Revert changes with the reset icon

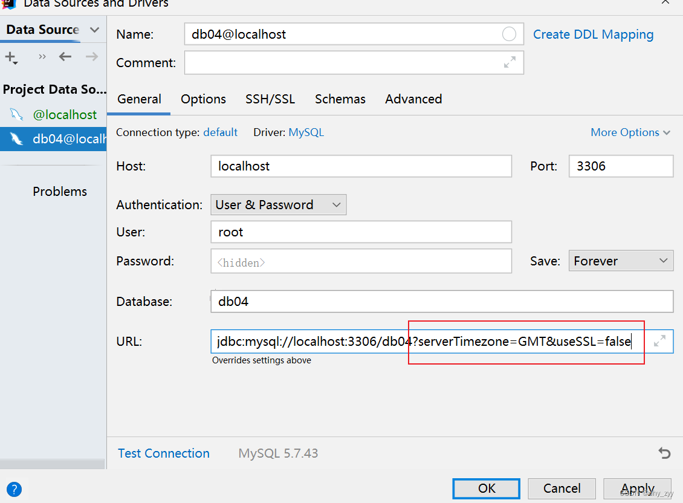(665, 453)
